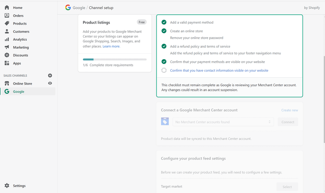Image resolution: width=325 pixels, height=193 pixels.
Task: Add a sales channel with plus icon
Action: 50,76
